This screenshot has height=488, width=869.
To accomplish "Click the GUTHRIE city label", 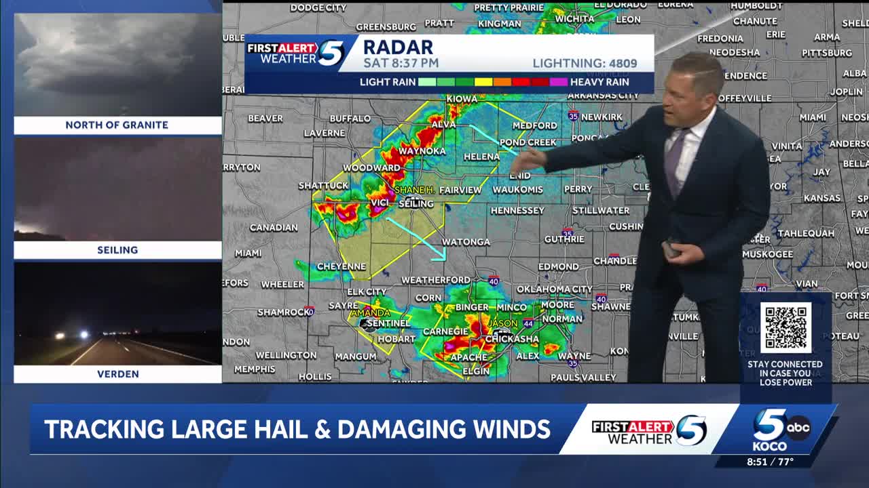I will [564, 239].
